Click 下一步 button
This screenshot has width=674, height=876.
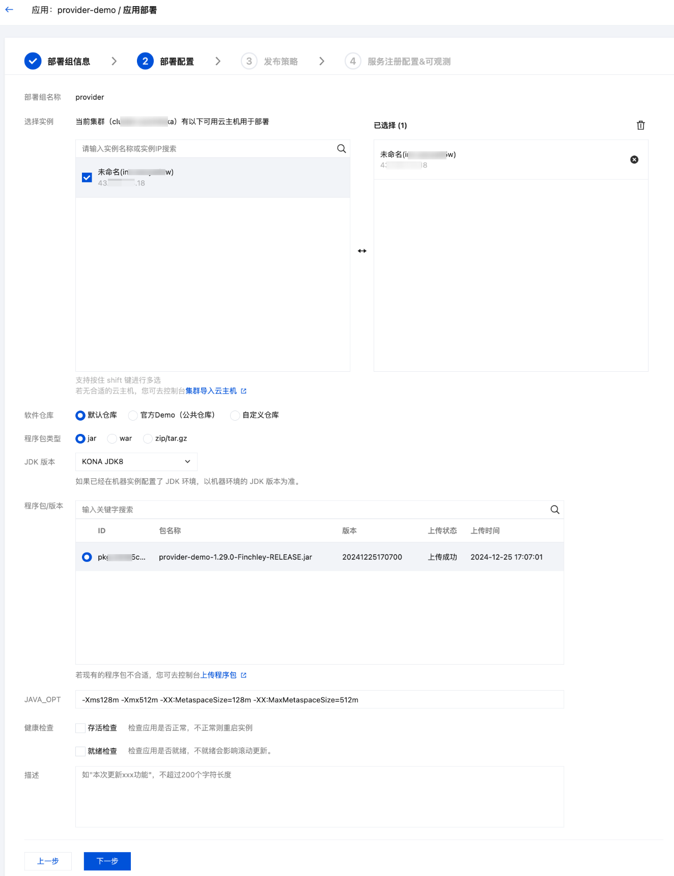click(107, 861)
